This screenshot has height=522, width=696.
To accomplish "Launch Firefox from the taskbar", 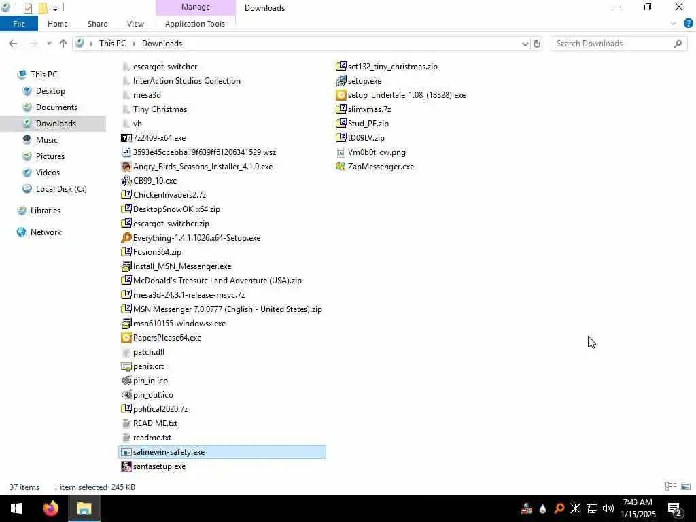I will (x=50, y=508).
